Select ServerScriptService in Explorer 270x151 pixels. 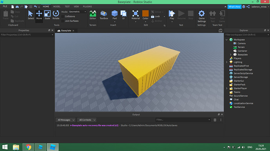[243, 73]
